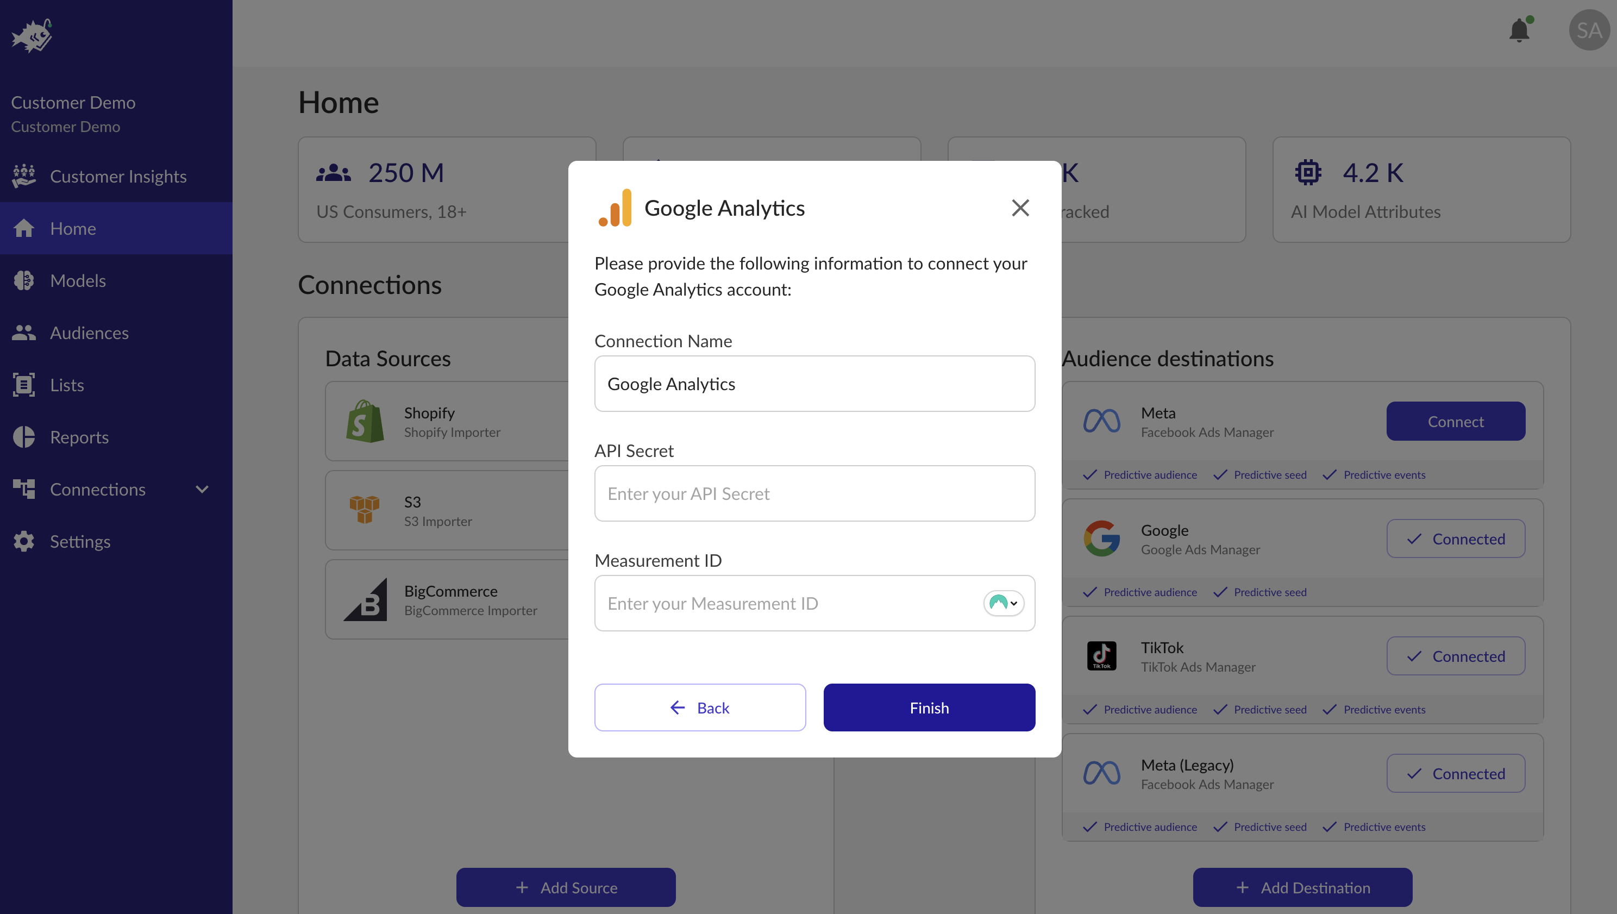
Task: Select the Shopify Importer source card
Action: tap(447, 421)
